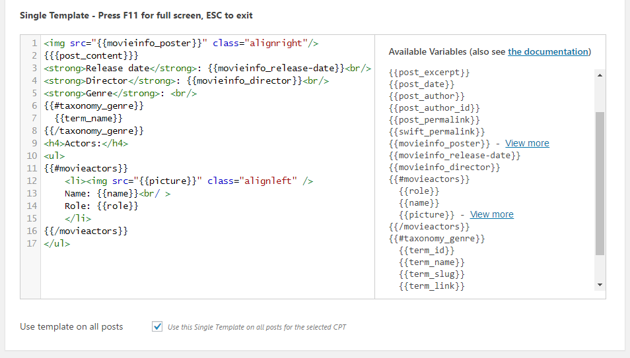
Task: Select {{movieinfo_director}} in variables list
Action: point(444,167)
